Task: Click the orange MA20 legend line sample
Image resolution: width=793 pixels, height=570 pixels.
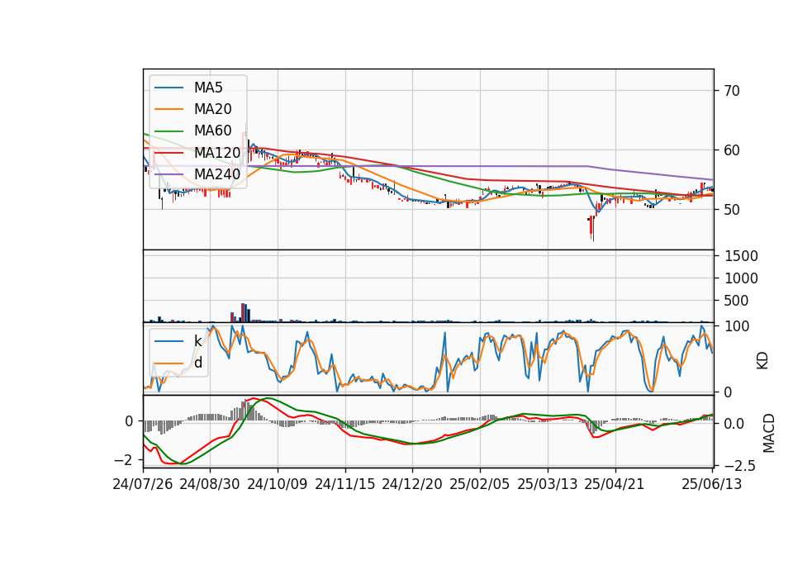Action: 169,109
